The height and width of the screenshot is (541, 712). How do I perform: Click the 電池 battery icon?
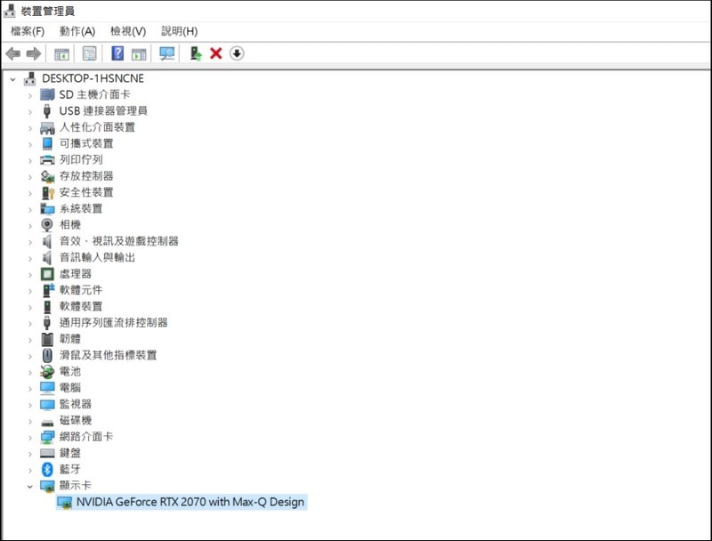pos(47,372)
